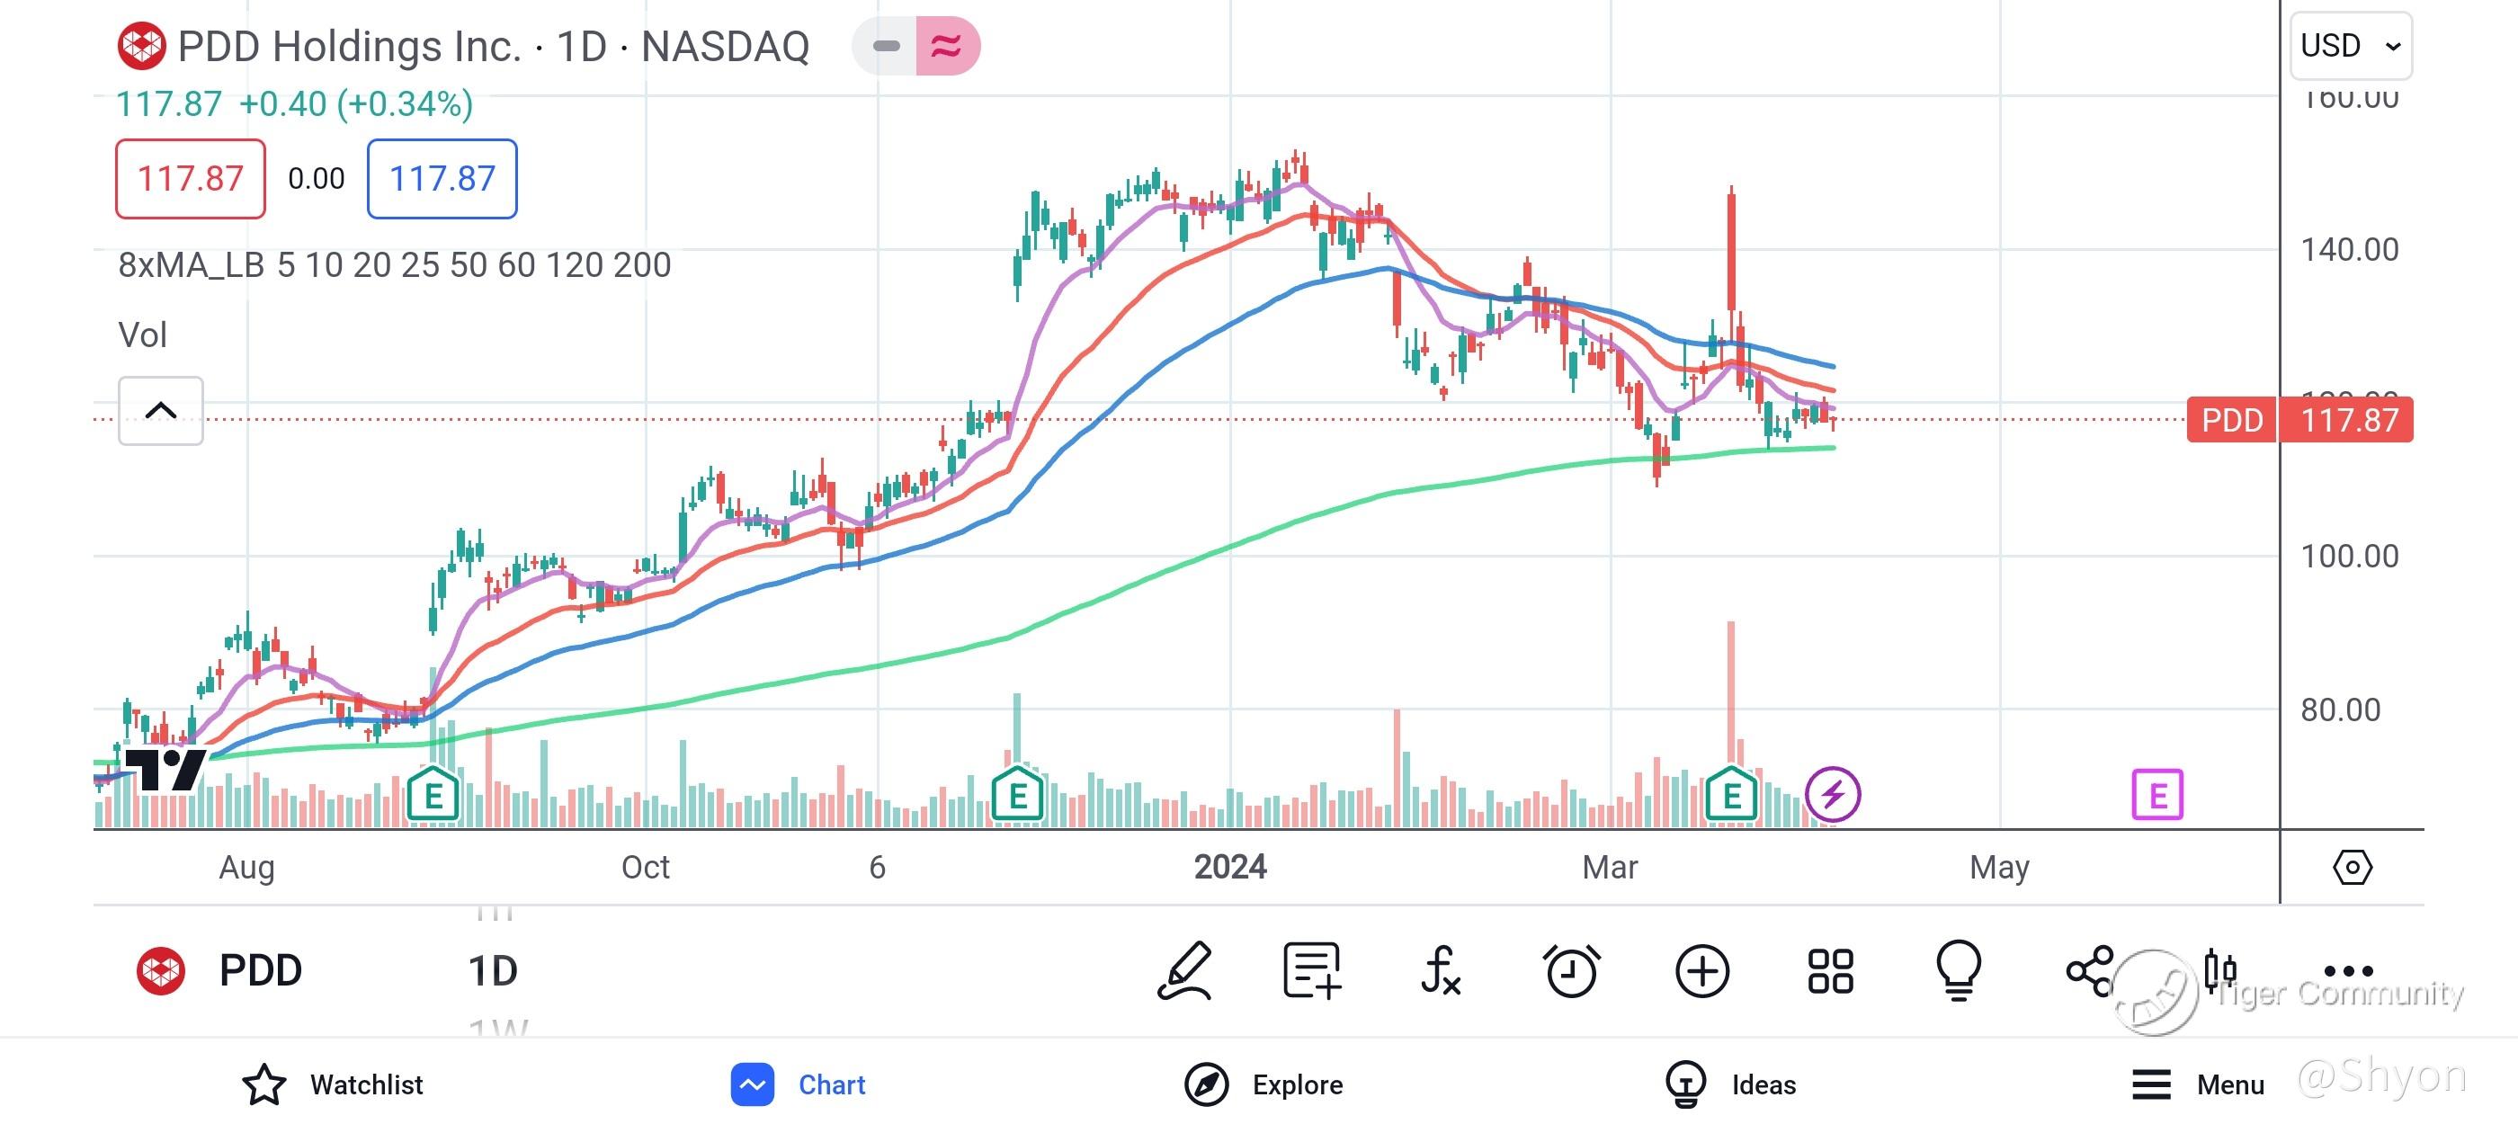The width and height of the screenshot is (2518, 1133).
Task: Share the chart via share icon
Action: point(2090,971)
